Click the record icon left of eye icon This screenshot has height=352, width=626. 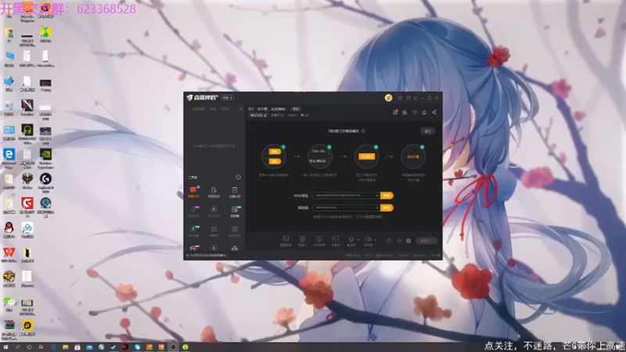click(x=390, y=241)
